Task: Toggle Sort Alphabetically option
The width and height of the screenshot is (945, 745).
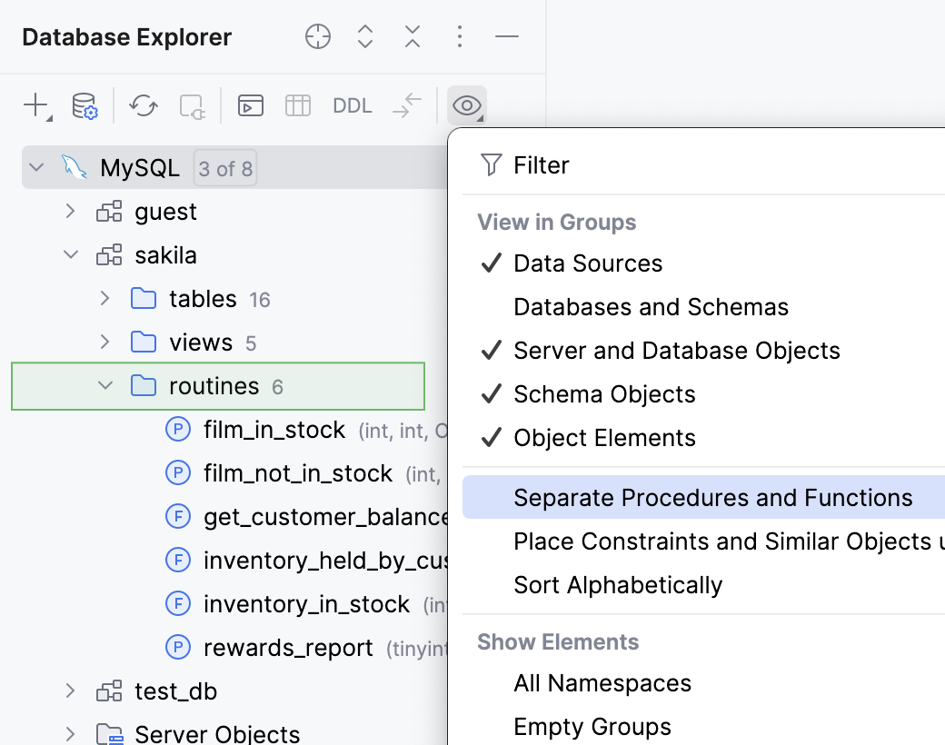Action: [618, 584]
